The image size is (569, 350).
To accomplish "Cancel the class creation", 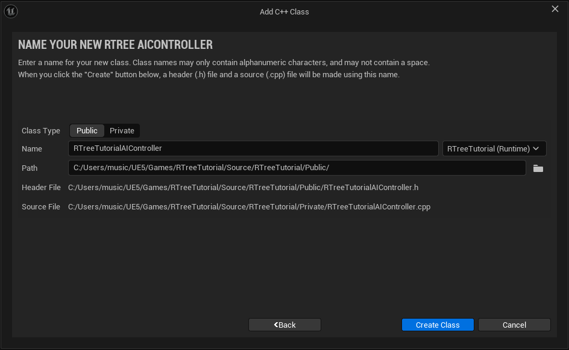I will click(514, 325).
